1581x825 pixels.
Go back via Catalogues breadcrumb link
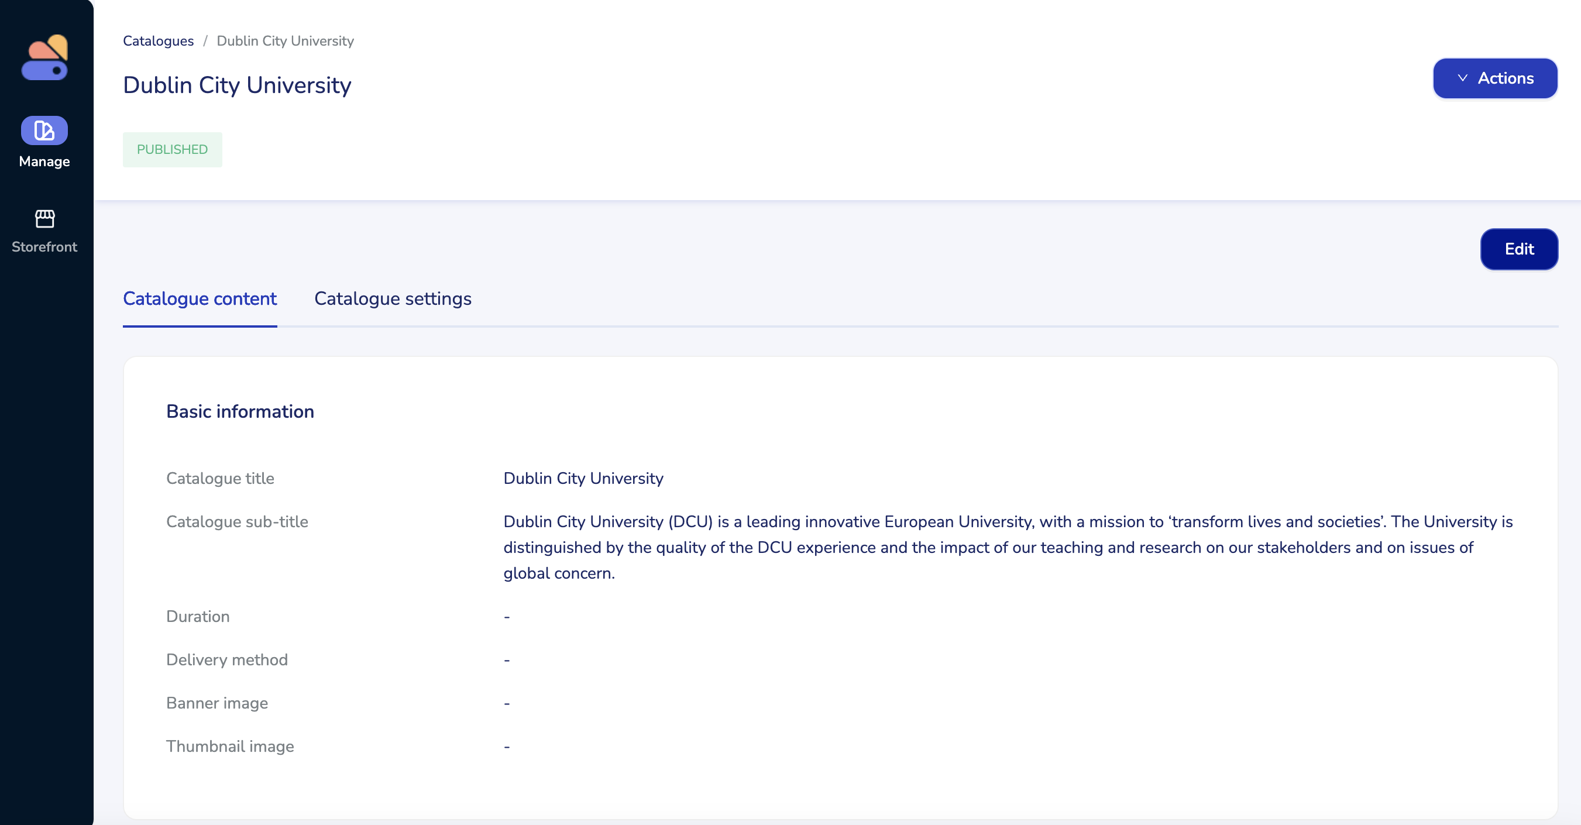click(158, 41)
